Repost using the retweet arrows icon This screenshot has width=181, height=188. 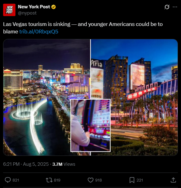click(x=49, y=180)
